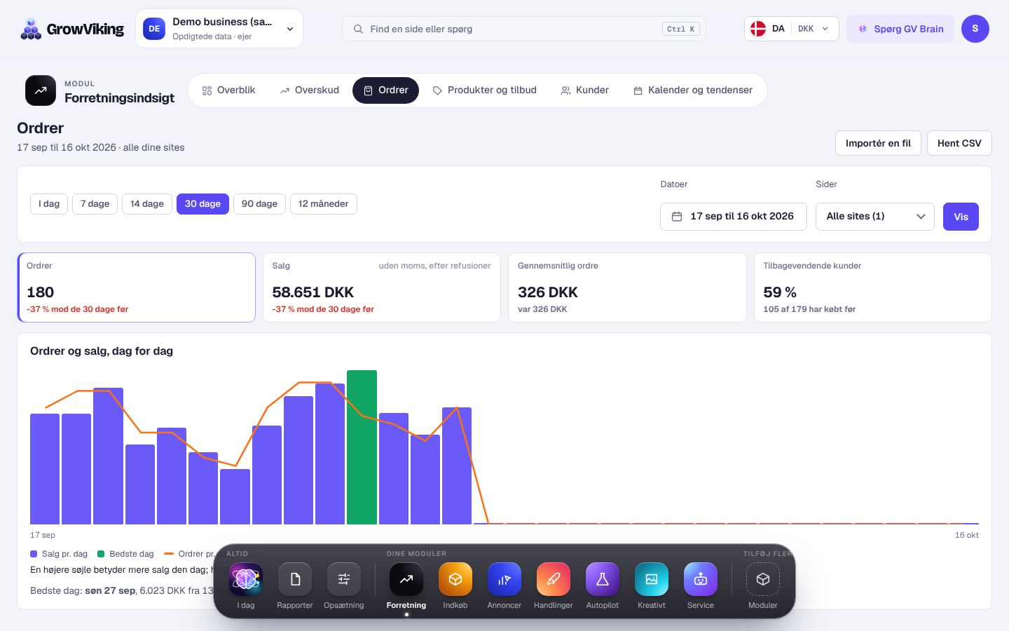The image size is (1009, 631).
Task: Open the Alle sites (1) dropdown
Action: (x=875, y=217)
